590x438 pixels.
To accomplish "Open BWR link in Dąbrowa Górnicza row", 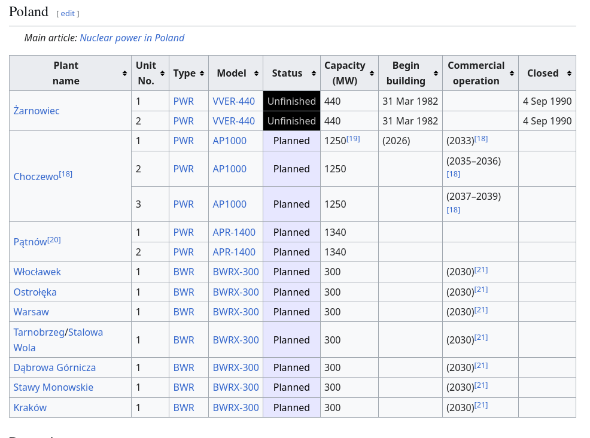I will click(x=184, y=367).
